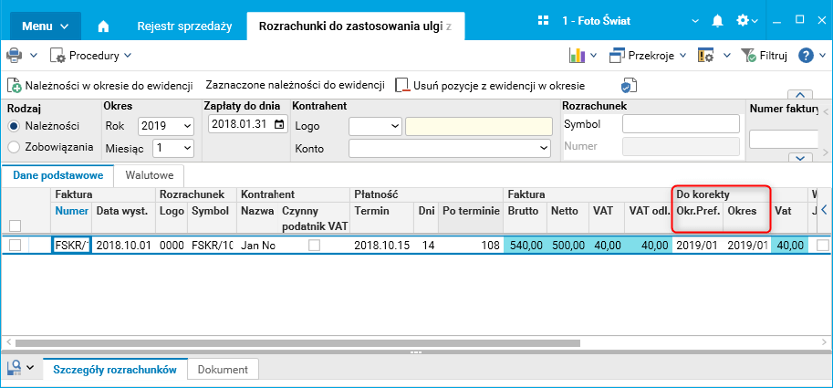The width and height of the screenshot is (833, 388).
Task: Expand the printer dropdown arrow
Action: [x=33, y=56]
